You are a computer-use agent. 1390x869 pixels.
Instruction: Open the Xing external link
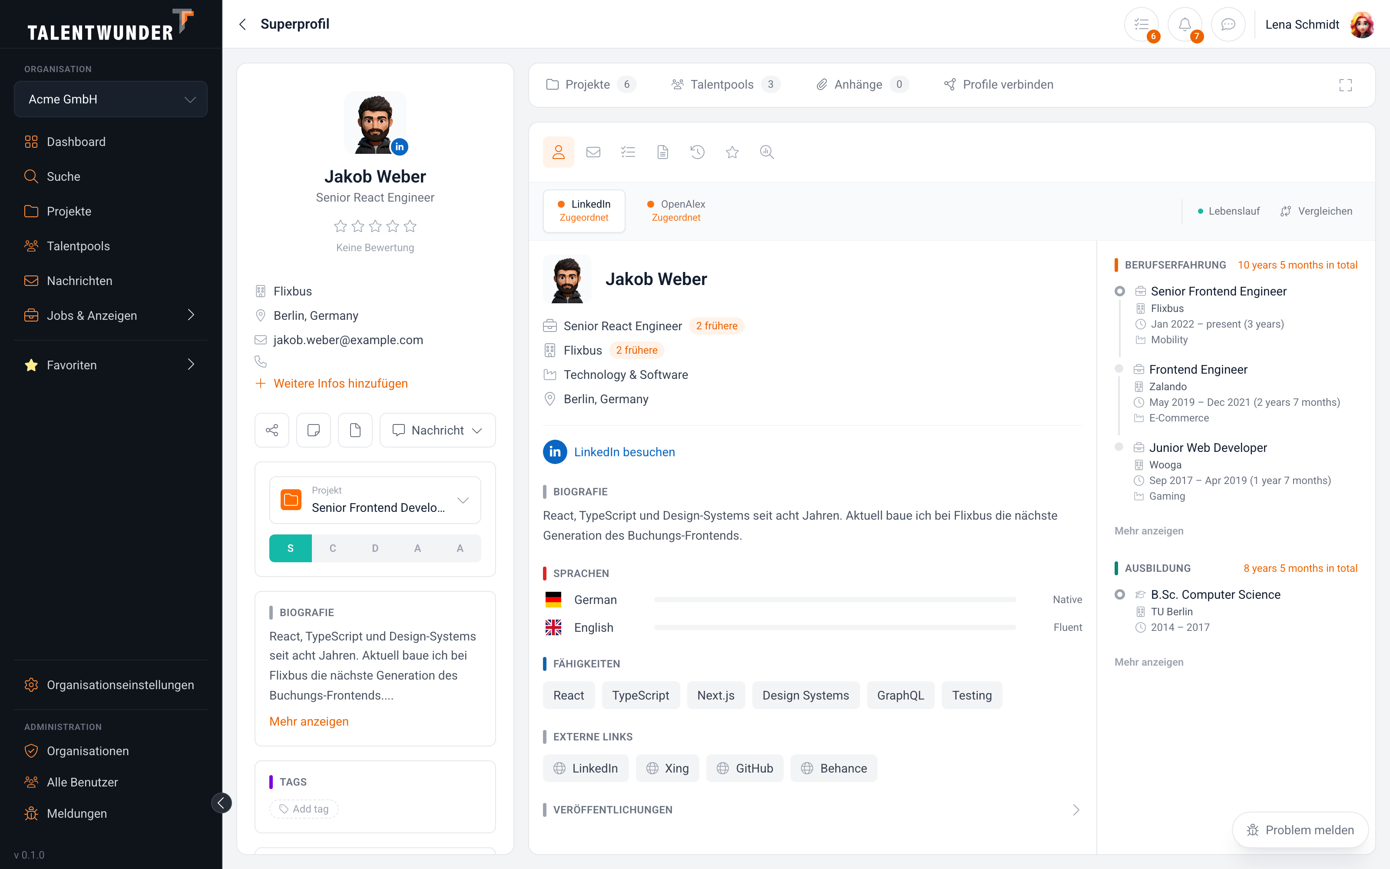[668, 769]
